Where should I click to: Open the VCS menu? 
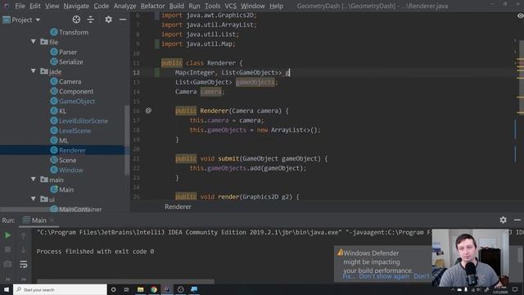230,6
